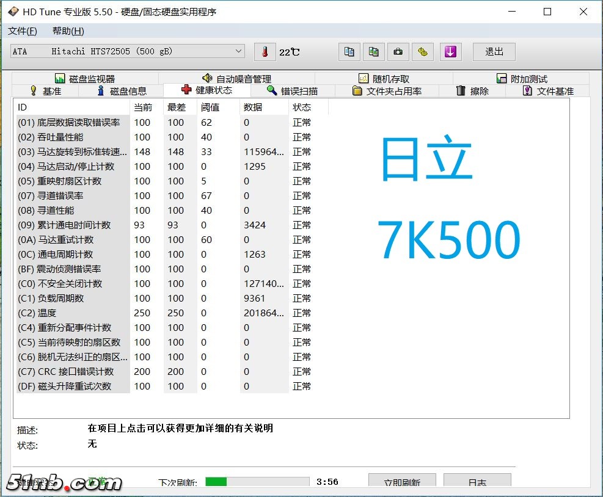Switch to the 文件夹占用率 tab
603x497 pixels.
(x=387, y=91)
